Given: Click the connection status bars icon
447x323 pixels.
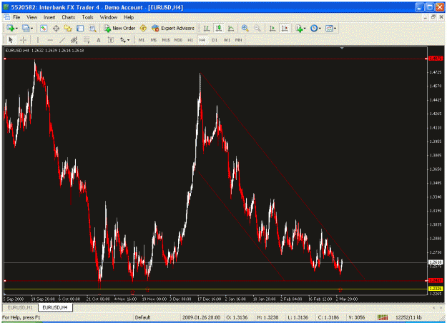Looking at the screenshot, I should 383,317.
